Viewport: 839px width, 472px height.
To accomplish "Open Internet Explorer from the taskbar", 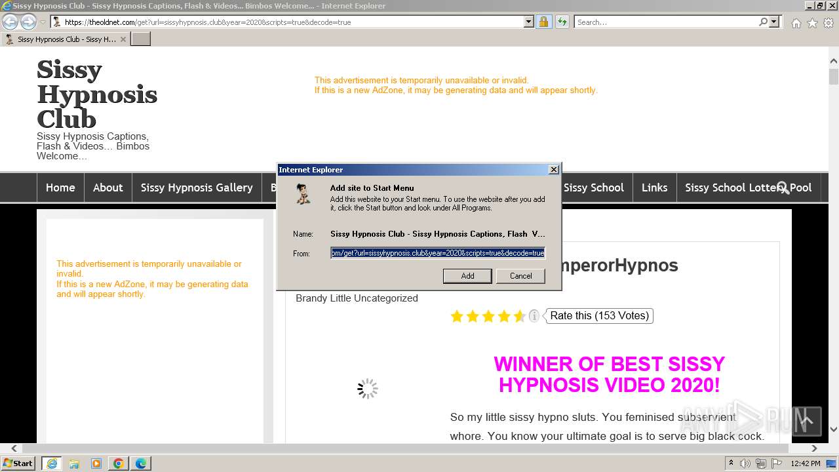I will (x=52, y=463).
